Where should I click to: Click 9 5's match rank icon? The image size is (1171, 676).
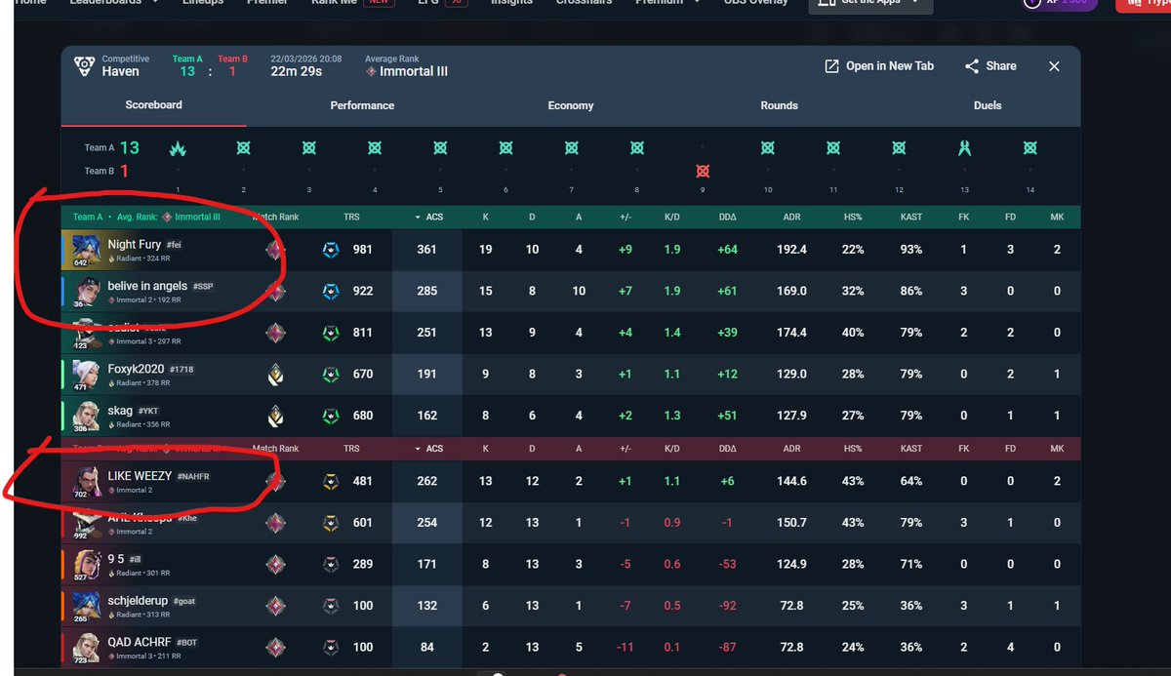276,564
